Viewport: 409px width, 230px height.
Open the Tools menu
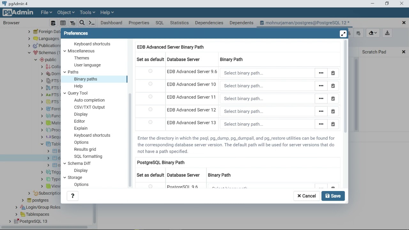88,12
